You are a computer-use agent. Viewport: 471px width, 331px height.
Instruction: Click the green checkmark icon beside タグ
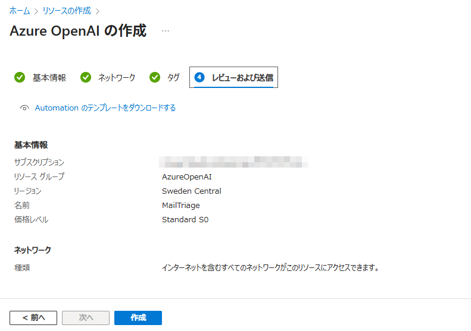point(155,77)
